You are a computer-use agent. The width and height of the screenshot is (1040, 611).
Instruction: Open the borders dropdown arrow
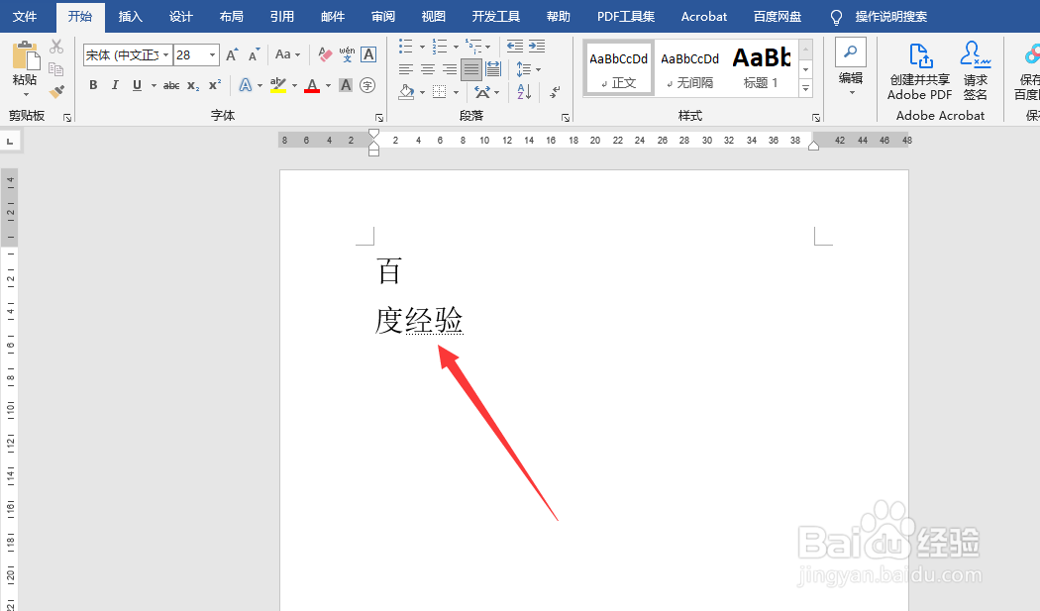(457, 92)
